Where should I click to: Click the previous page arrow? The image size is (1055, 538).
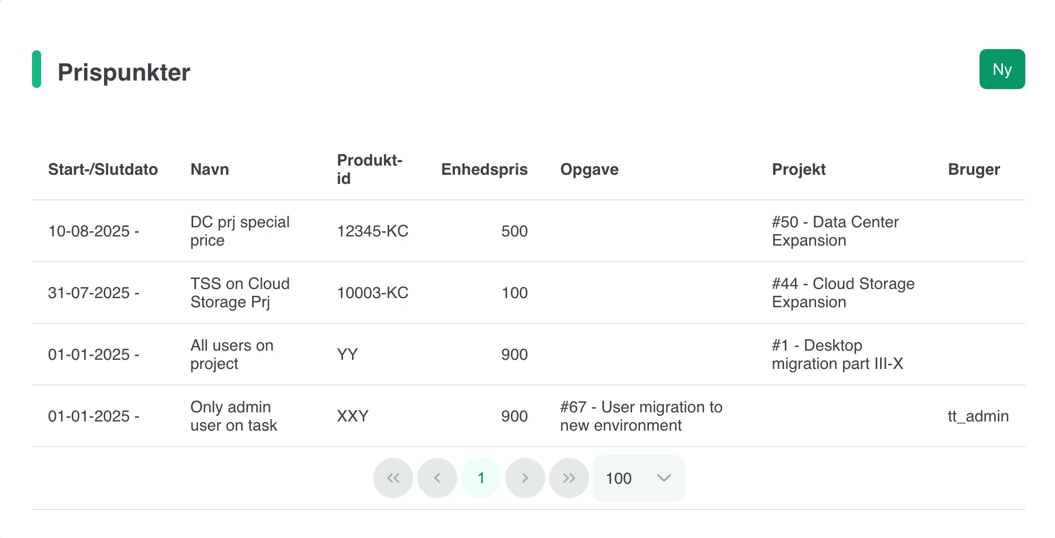click(437, 478)
